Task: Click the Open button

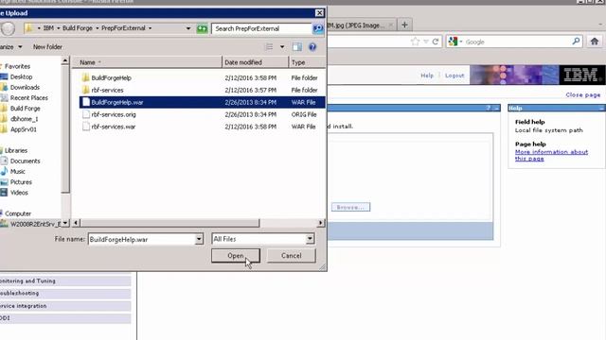Action: [x=236, y=256]
